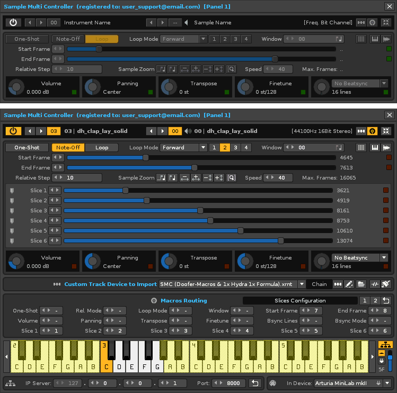Image resolution: width=397 pixels, height=393 pixels.
Task: Select loop preset 3 in lower panel
Action: tap(235, 148)
